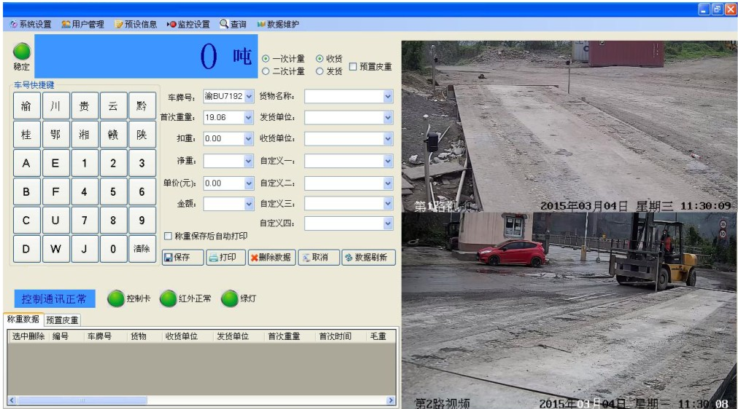Expand the 车牌号 dropdown list
Viewport: 738px width, 409px height.
(x=249, y=96)
